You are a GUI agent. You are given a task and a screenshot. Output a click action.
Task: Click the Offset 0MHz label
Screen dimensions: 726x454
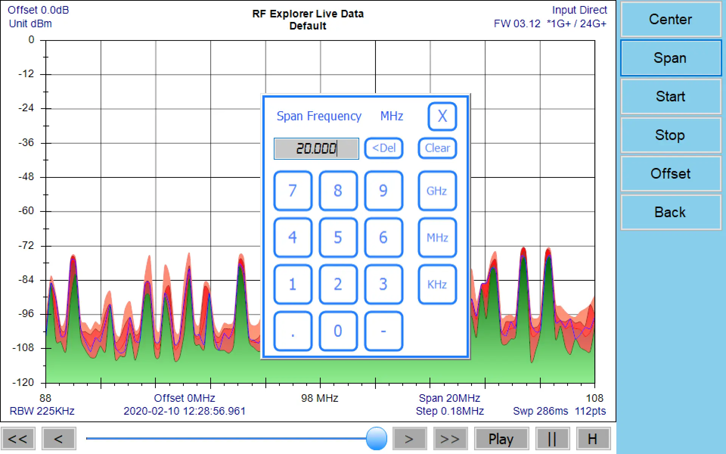184,398
